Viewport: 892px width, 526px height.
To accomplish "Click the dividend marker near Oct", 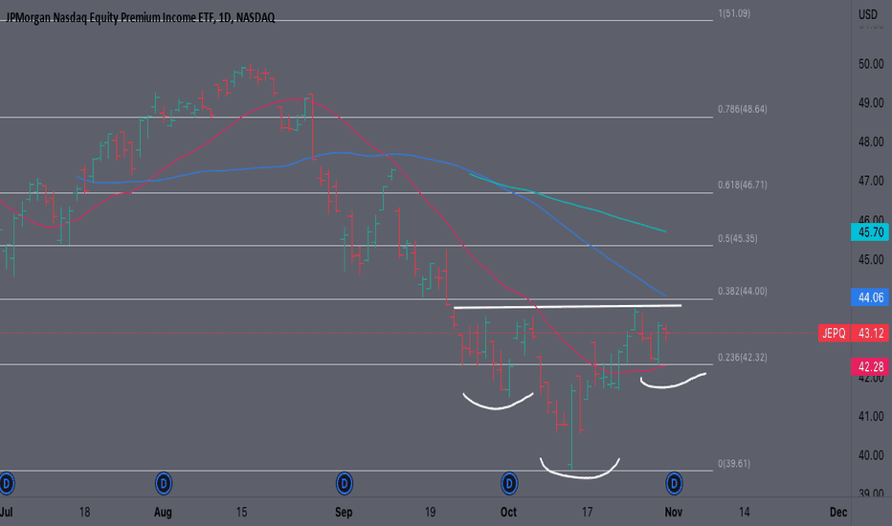I will [x=509, y=484].
